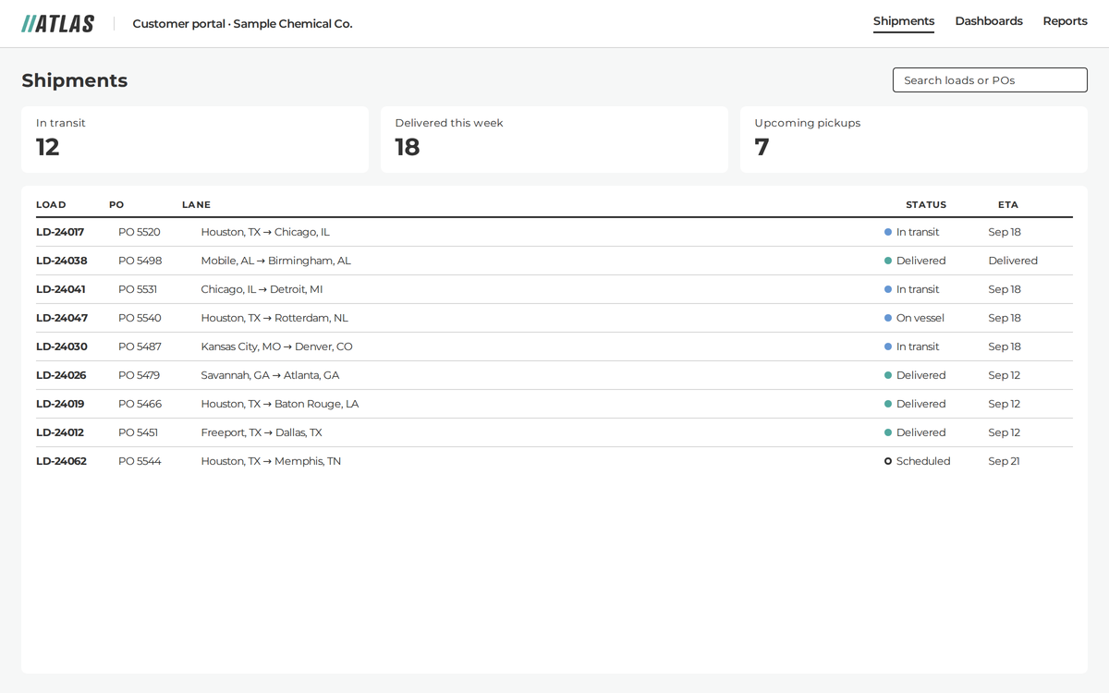The height and width of the screenshot is (693, 1109).
Task: Click the Freeport, TX → Dallas, TX lane
Action: (262, 432)
